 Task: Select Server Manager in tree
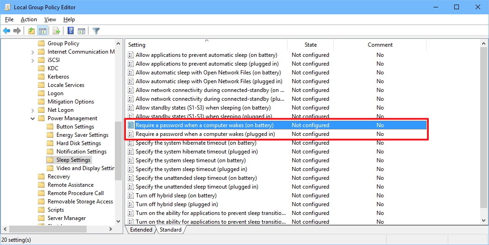[x=66, y=218]
